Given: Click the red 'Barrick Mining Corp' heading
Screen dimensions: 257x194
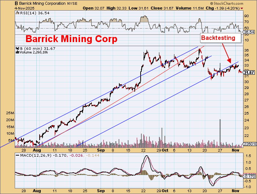Looking at the screenshot, I should [72, 39].
